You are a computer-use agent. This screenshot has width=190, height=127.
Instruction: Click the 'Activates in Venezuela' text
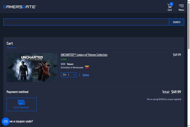click(x=72, y=67)
